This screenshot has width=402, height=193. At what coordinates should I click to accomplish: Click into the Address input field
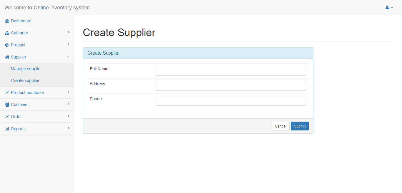point(231,86)
